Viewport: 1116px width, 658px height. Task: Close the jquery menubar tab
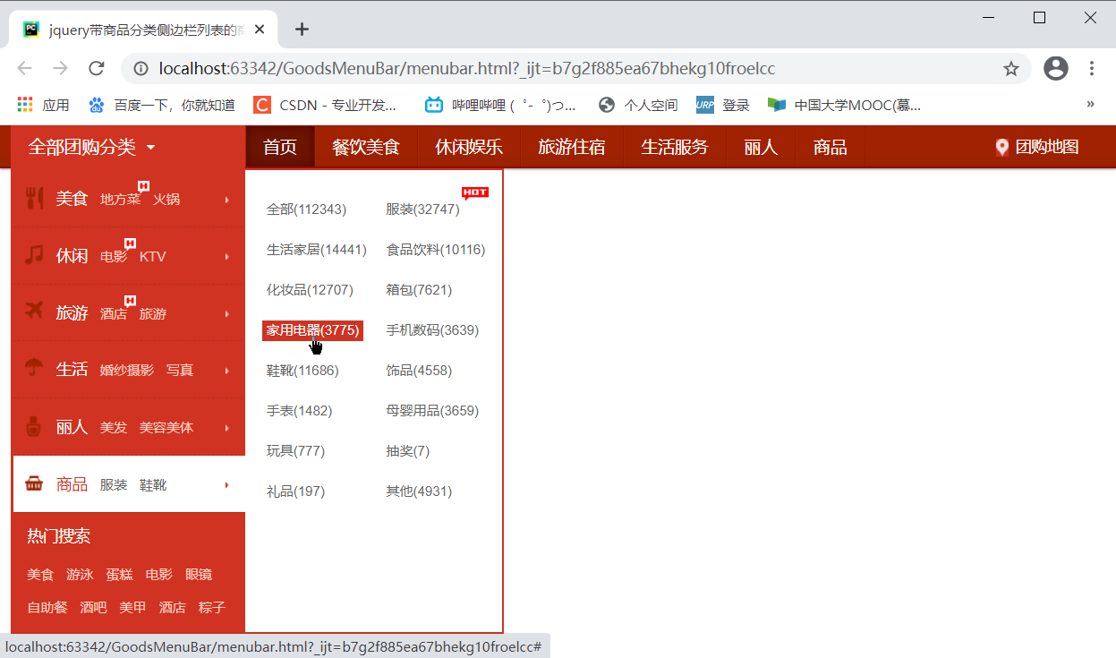pyautogui.click(x=260, y=29)
